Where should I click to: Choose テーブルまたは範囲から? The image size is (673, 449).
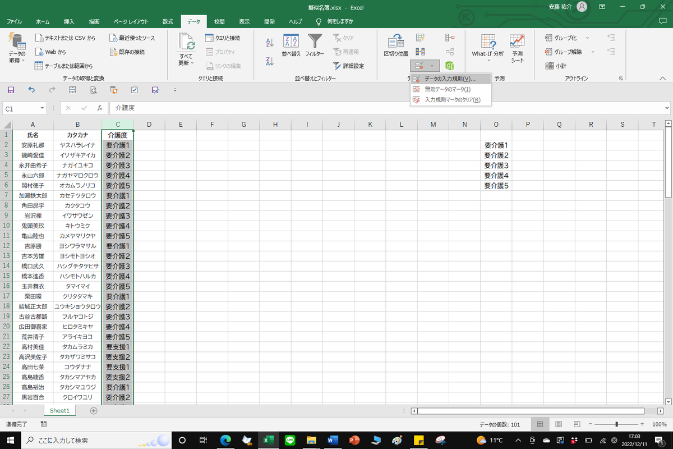(x=64, y=66)
